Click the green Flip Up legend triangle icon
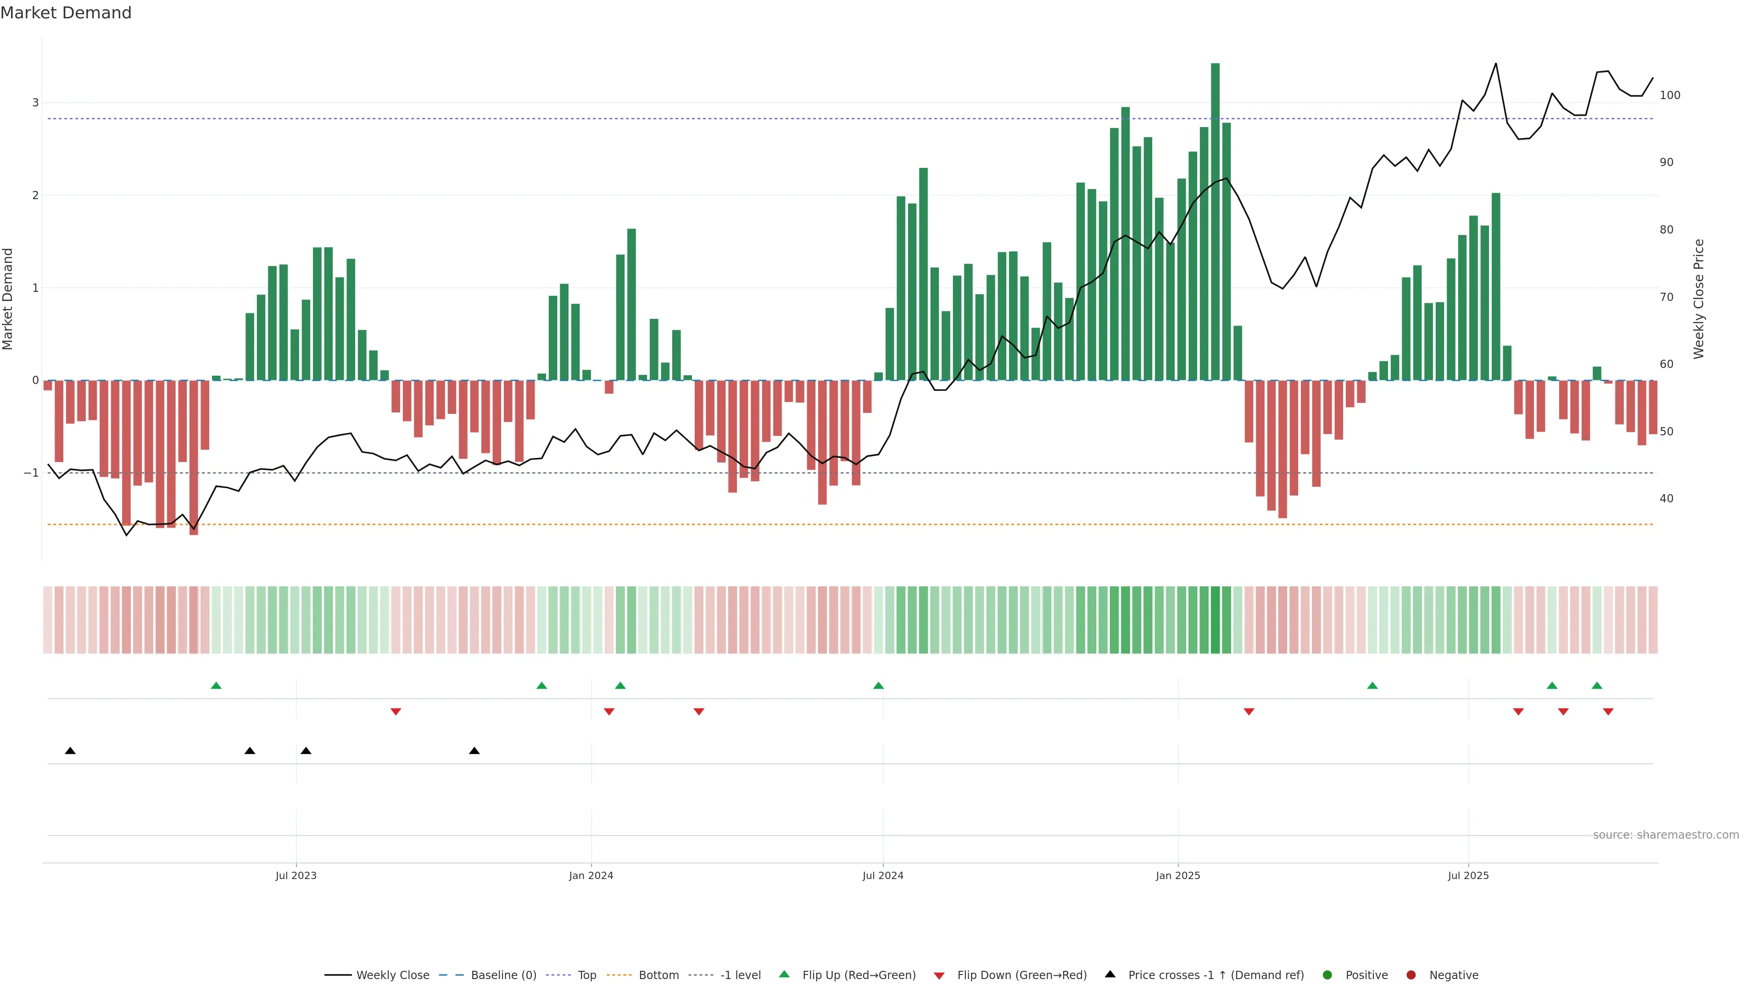 click(785, 974)
